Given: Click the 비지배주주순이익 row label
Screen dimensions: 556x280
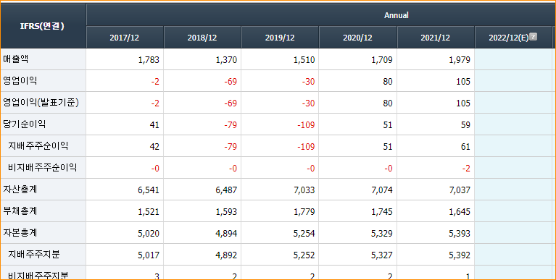Looking at the screenshot, I should [42, 167].
